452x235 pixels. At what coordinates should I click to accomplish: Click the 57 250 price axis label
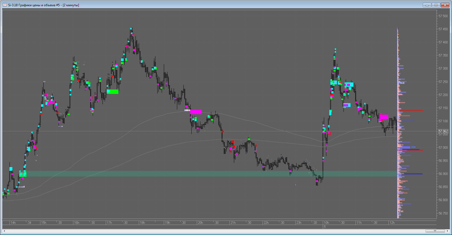pos(443,82)
